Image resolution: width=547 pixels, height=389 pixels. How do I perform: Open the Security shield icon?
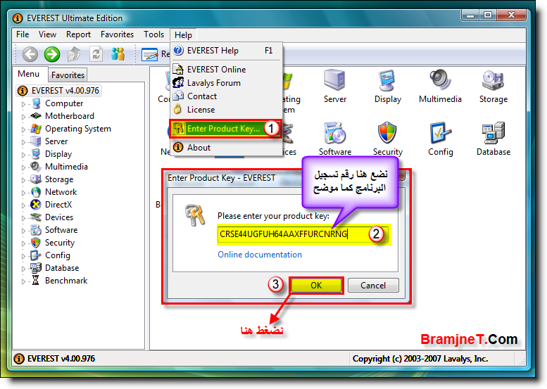point(387,133)
